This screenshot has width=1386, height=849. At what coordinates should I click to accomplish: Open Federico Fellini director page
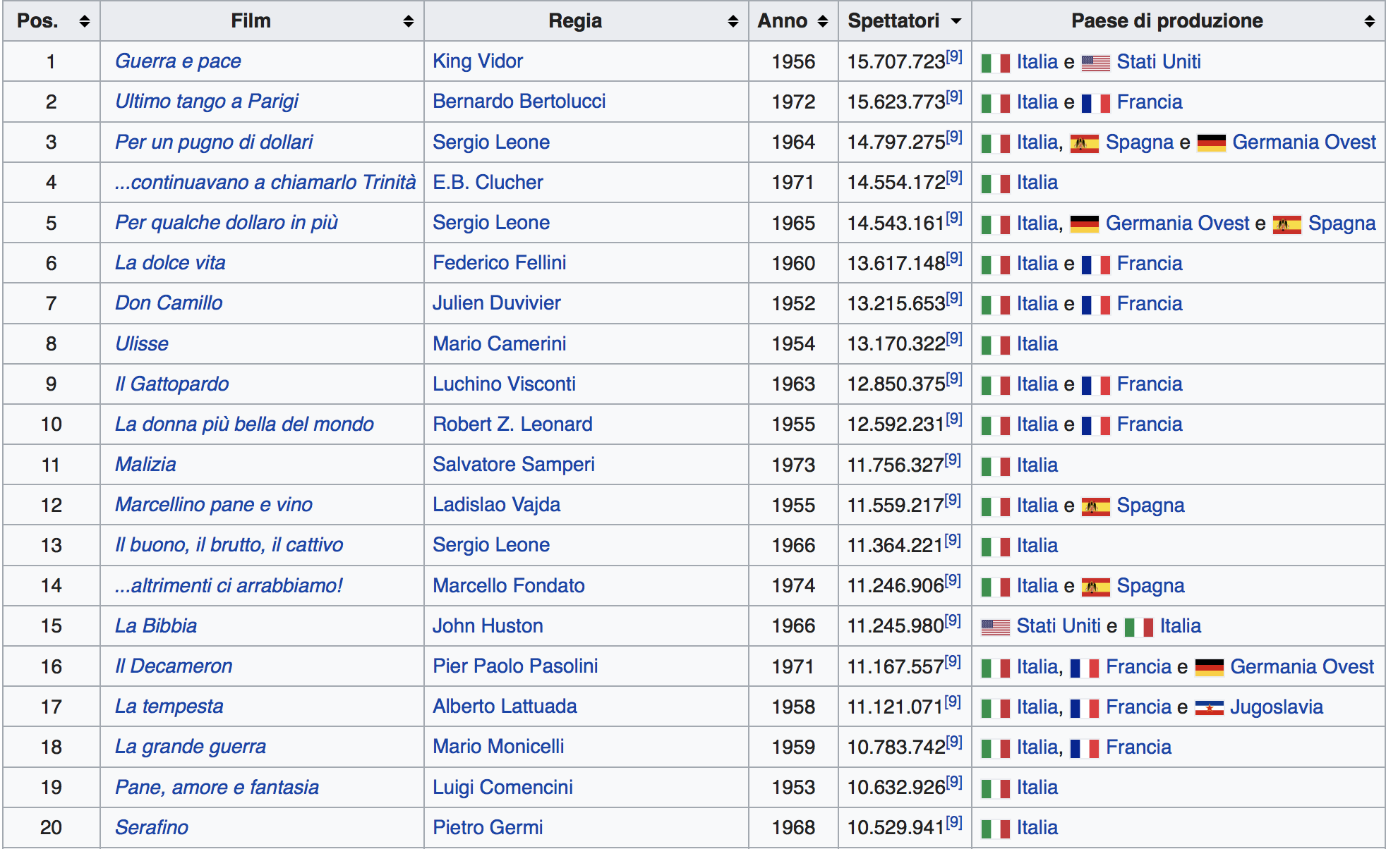(499, 263)
